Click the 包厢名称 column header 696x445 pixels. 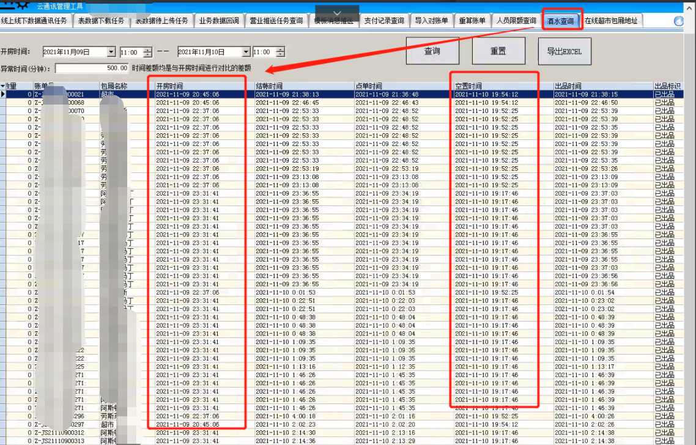click(x=127, y=86)
